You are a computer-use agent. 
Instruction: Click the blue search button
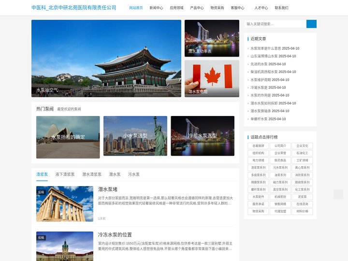[x=311, y=24]
